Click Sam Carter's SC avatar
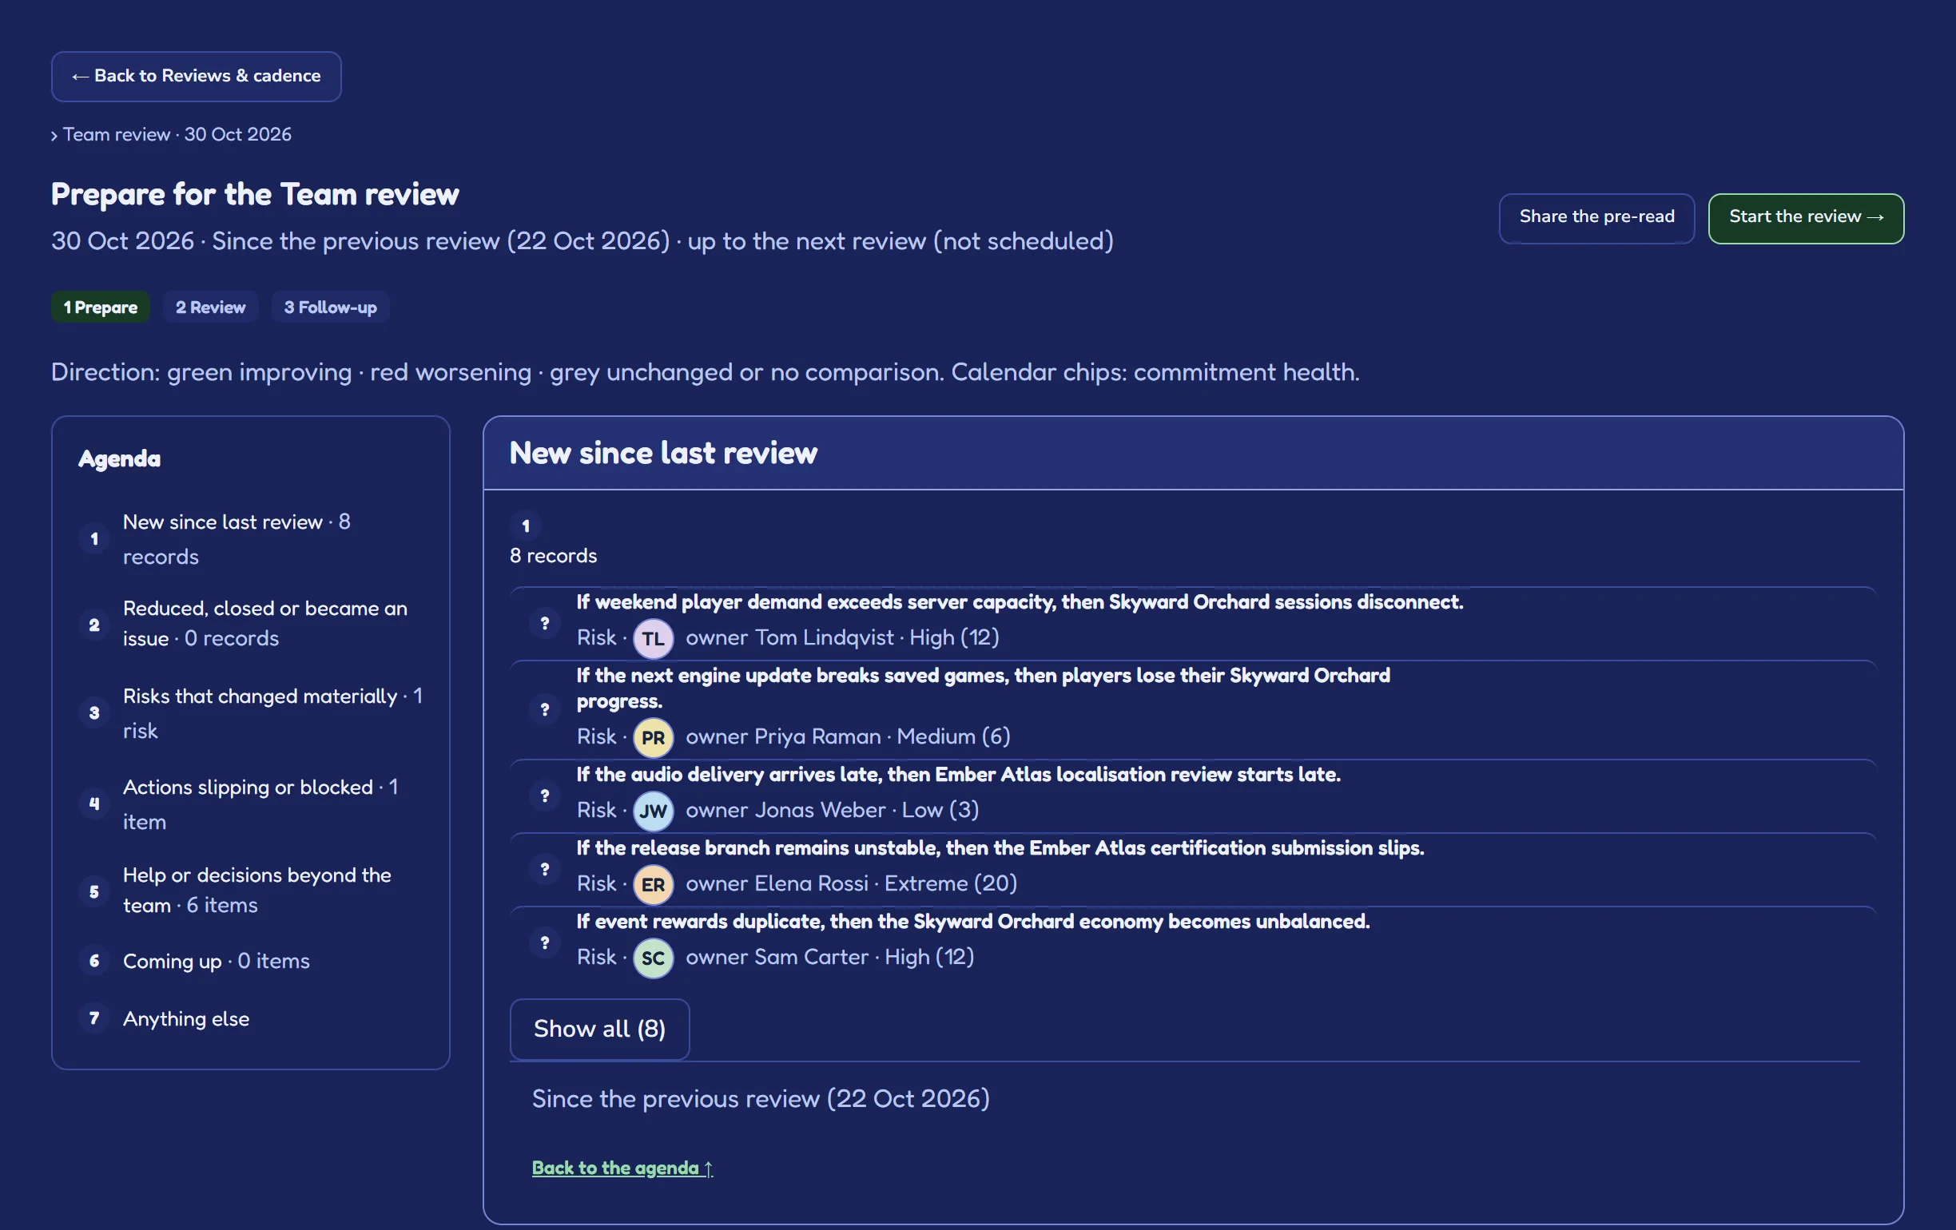Screen dimensions: 1956x1230 click(653, 958)
